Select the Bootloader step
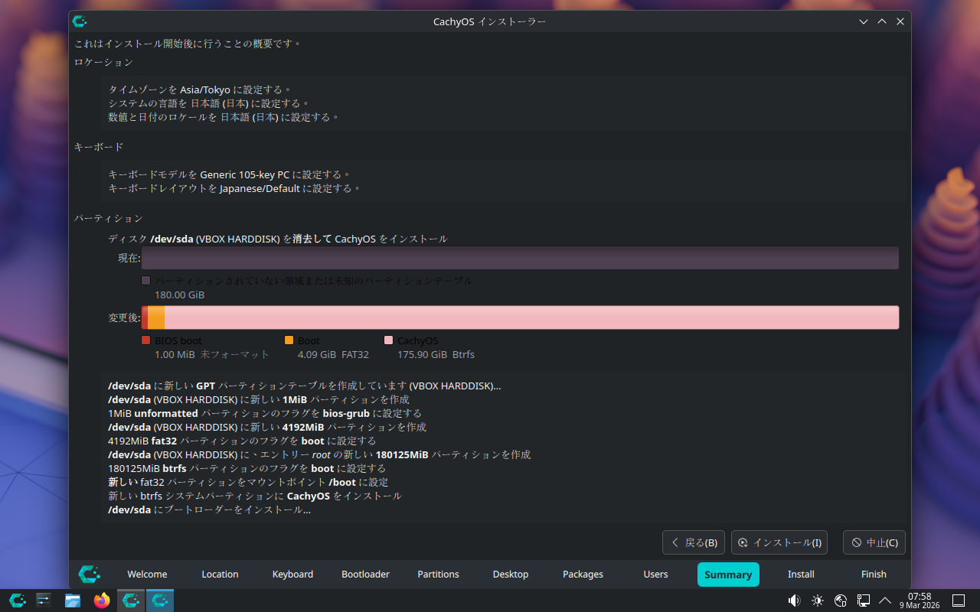The width and height of the screenshot is (980, 612). [365, 575]
